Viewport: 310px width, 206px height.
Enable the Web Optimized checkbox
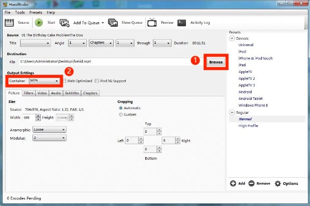65,81
